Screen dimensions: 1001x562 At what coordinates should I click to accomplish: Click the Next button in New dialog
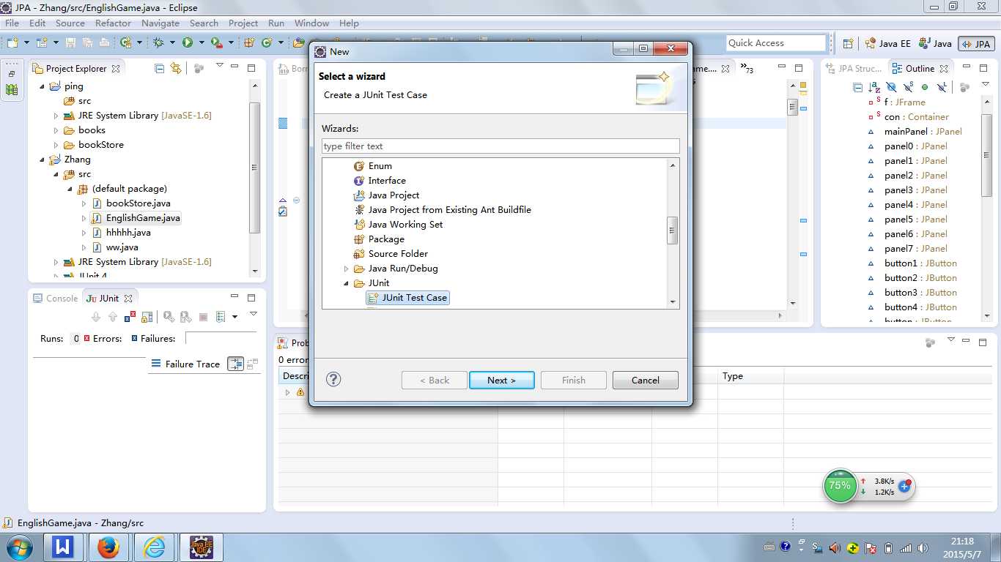502,380
